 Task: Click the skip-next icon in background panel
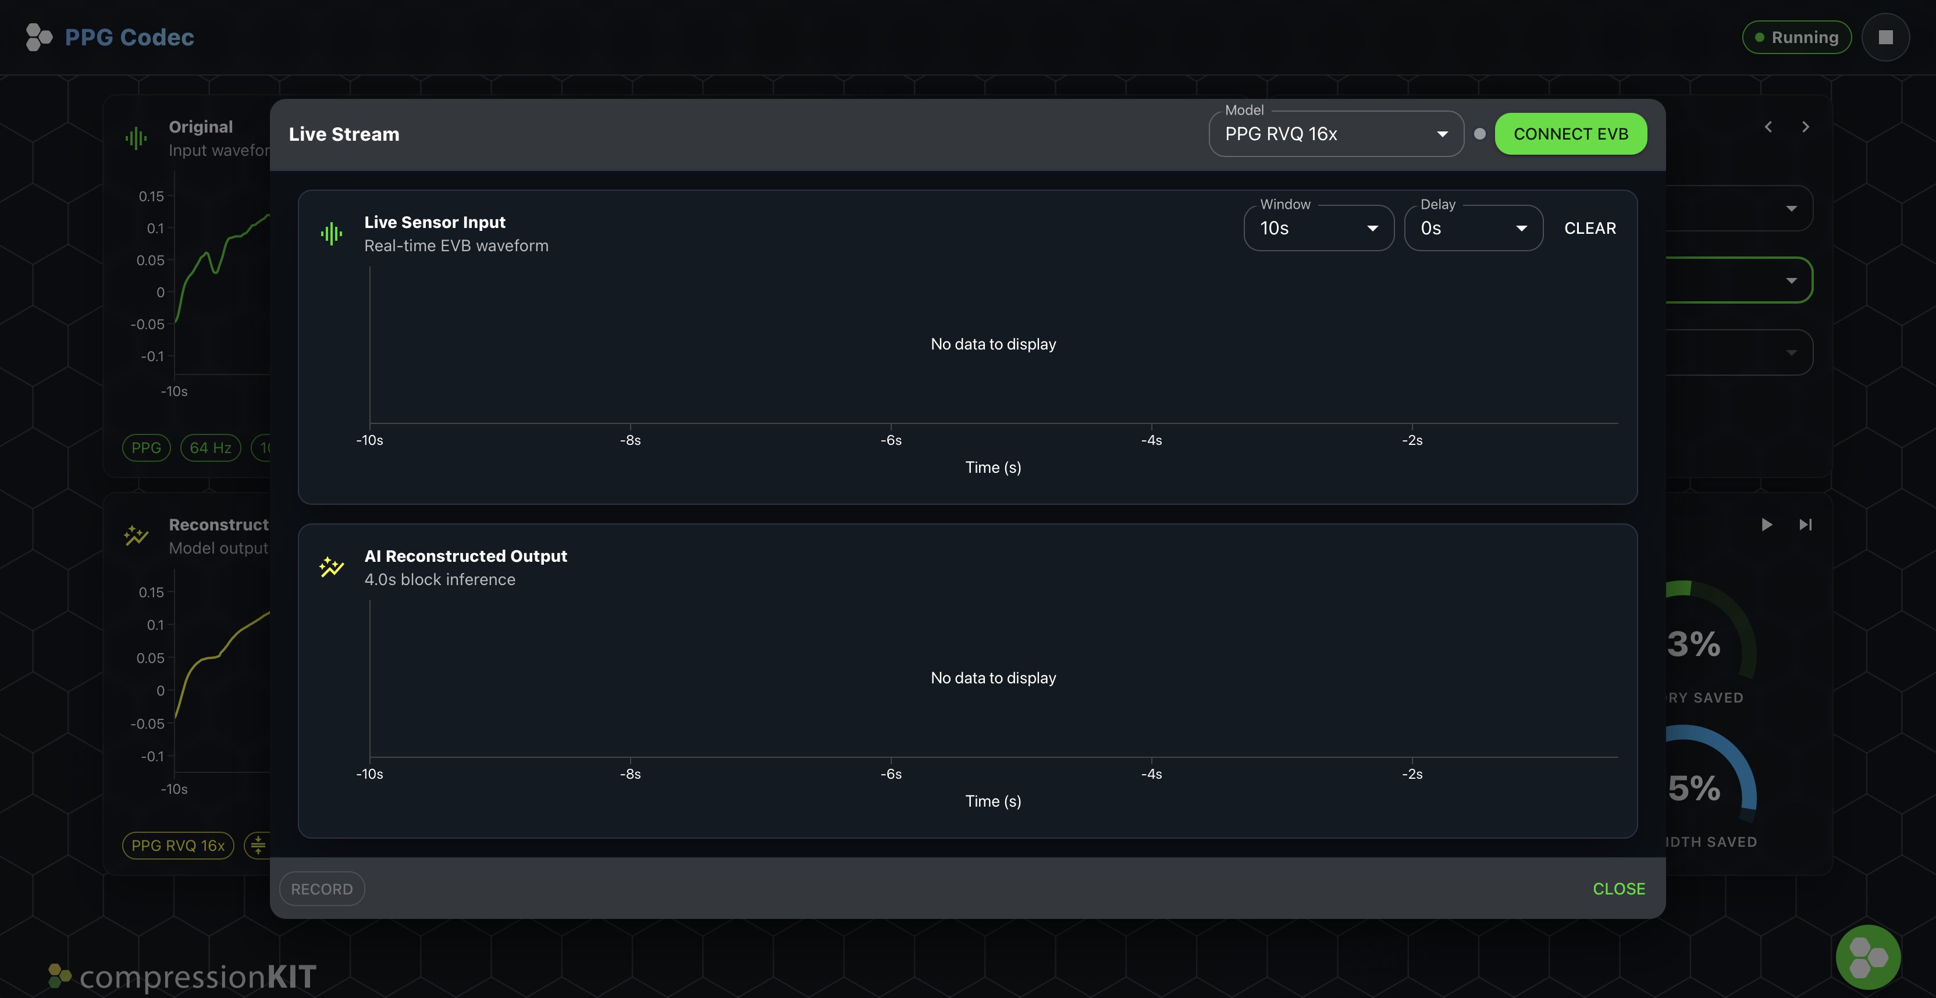click(1805, 525)
